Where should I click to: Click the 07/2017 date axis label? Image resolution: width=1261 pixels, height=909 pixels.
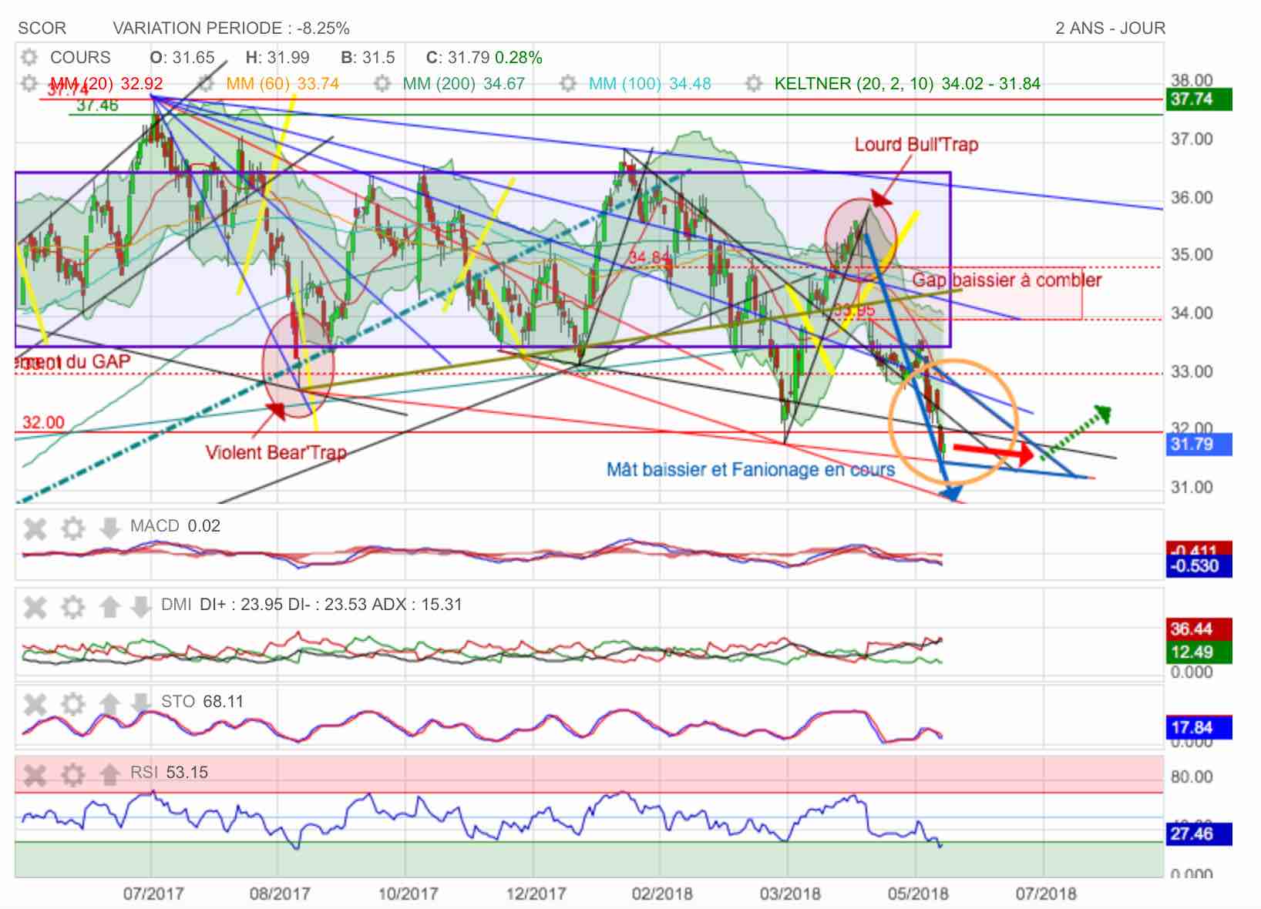point(153,894)
